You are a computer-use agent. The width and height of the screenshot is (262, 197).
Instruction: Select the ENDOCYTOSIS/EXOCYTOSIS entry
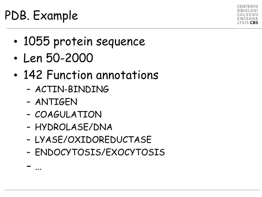coord(100,152)
